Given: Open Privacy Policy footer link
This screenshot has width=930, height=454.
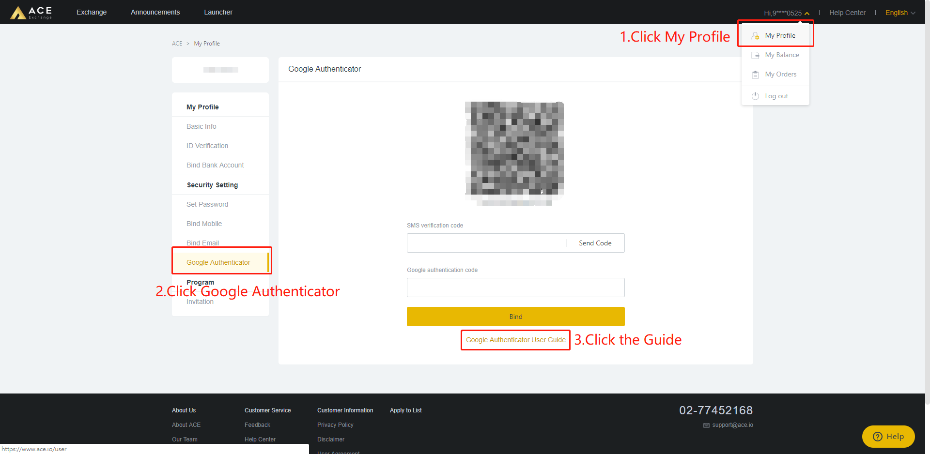Looking at the screenshot, I should tap(335, 425).
